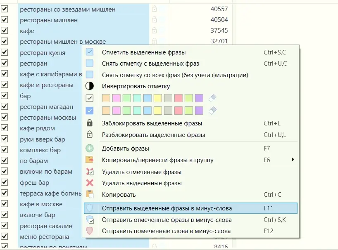
Task: Select 'Снять отметку с выделенных фраз'
Action: (190, 64)
